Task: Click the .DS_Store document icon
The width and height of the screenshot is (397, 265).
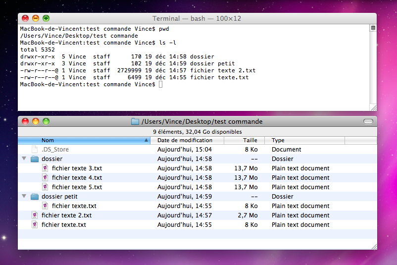Action: coord(35,150)
